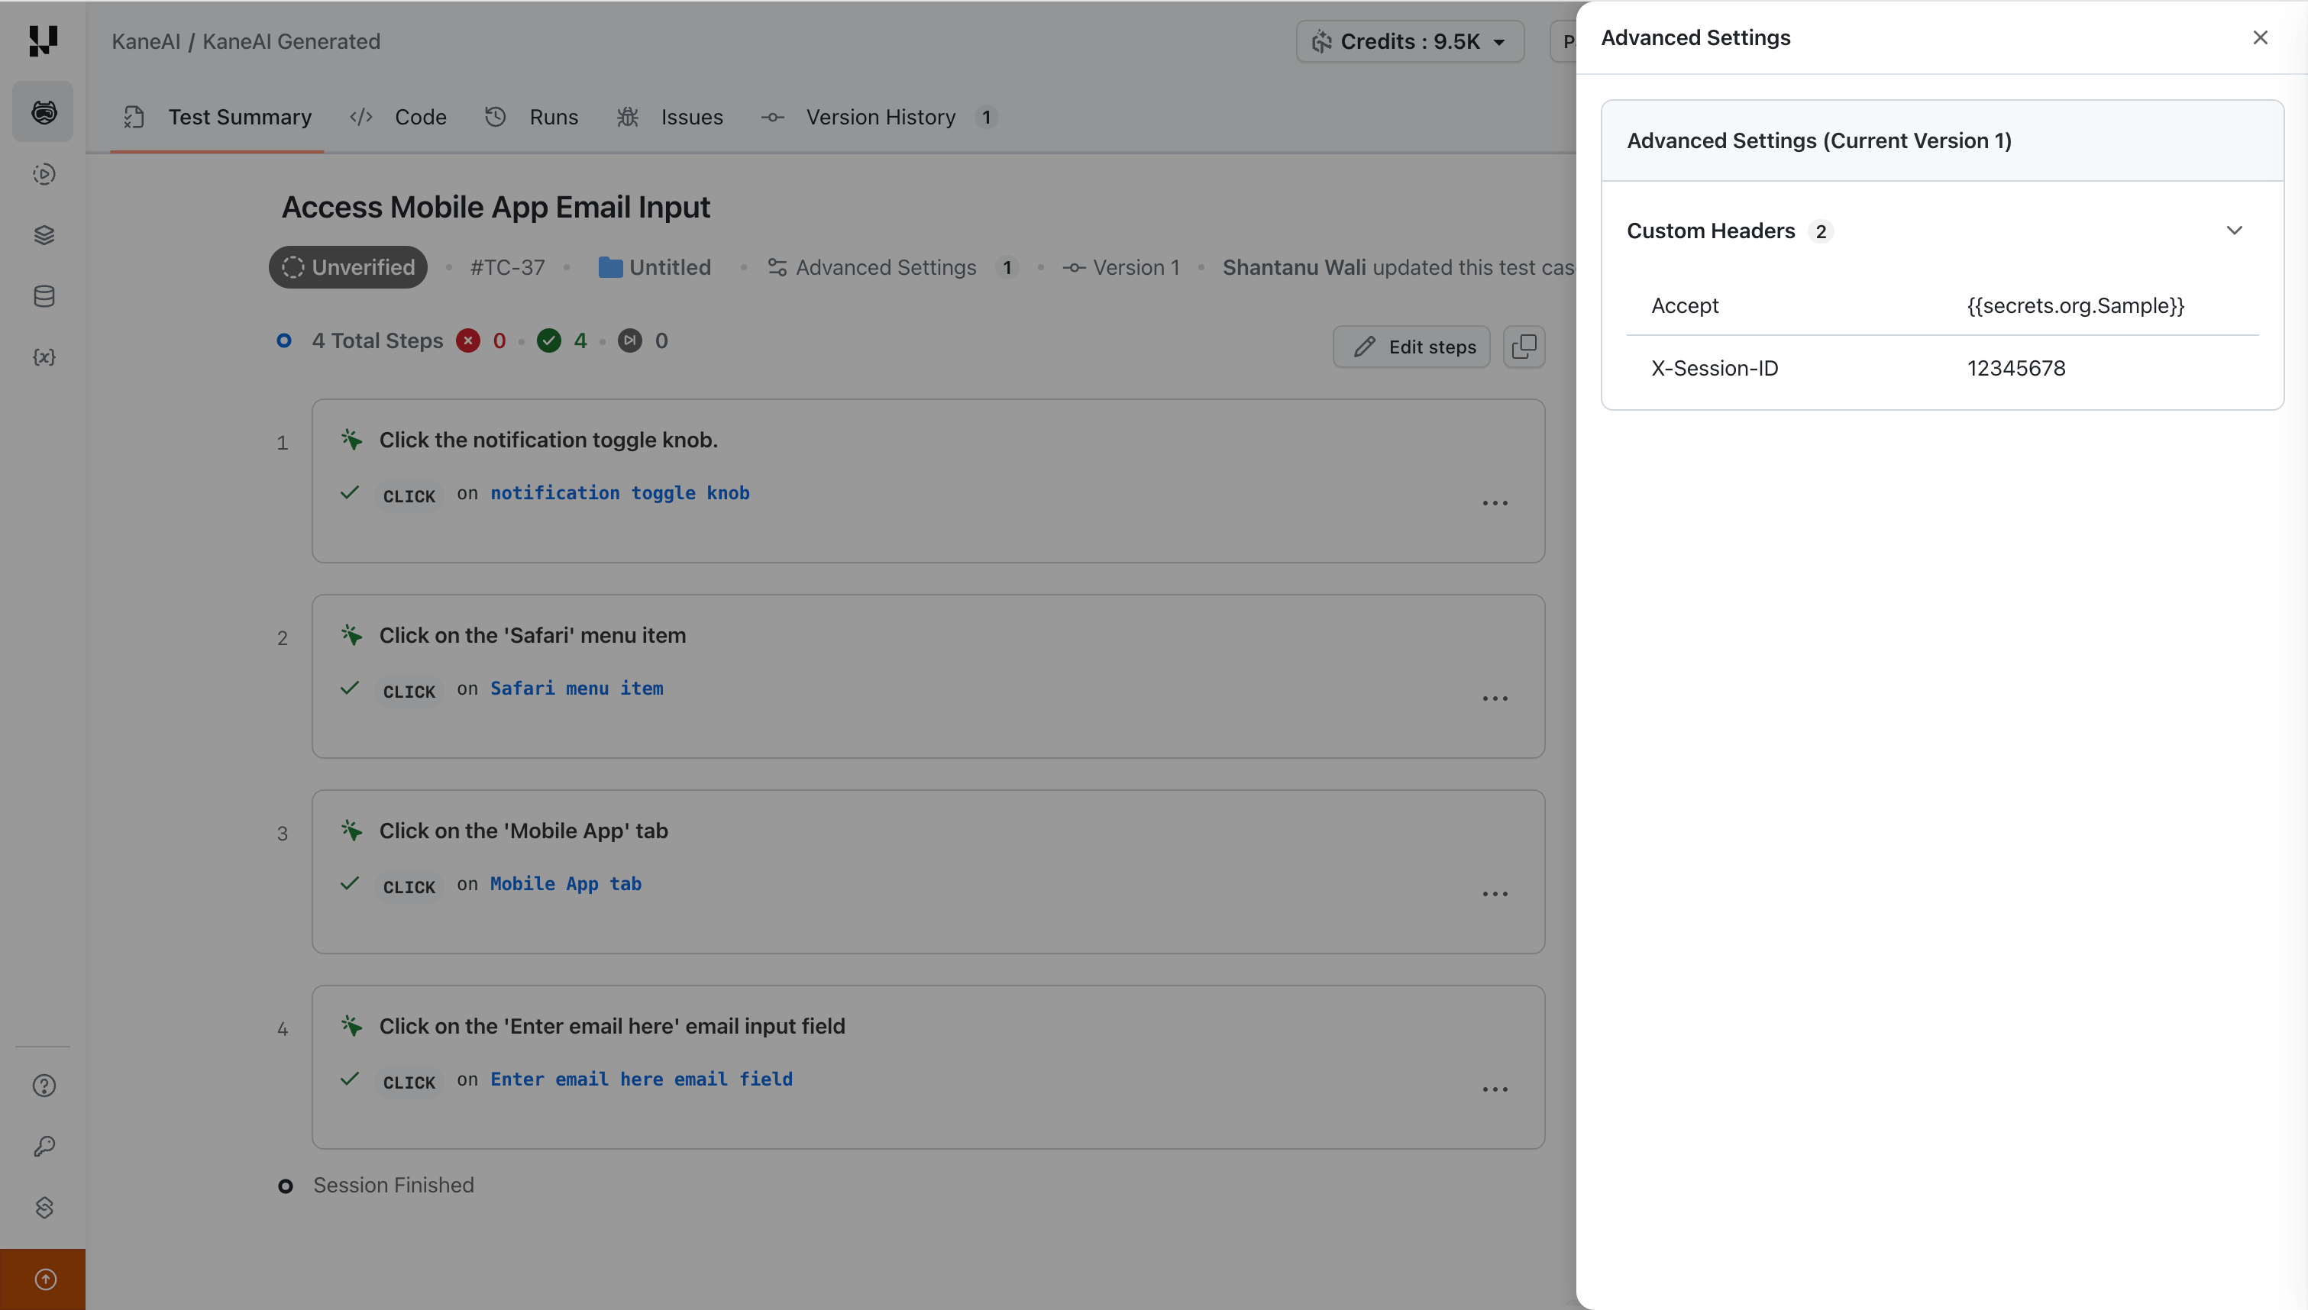
Task: Click the KaneAI Generated breadcrumb
Action: pos(291,41)
